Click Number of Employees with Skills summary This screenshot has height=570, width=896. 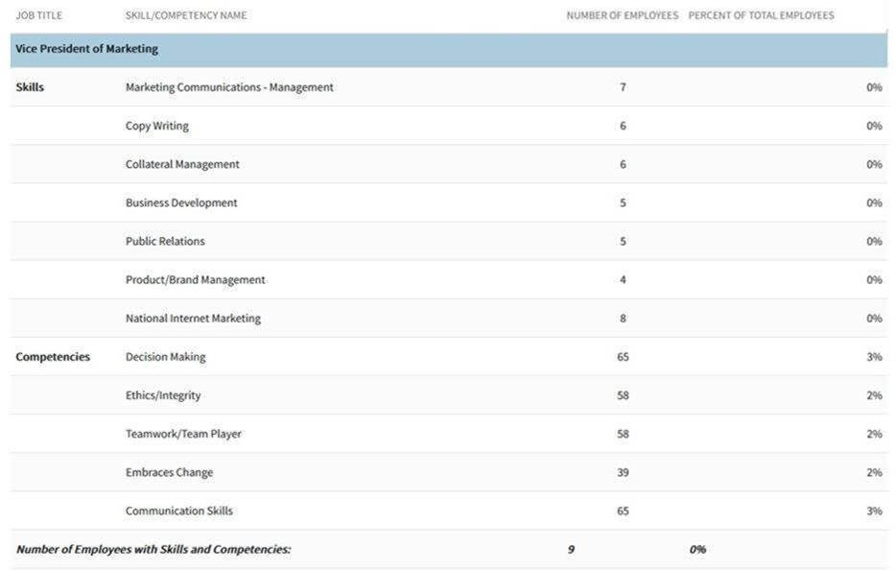coord(153,550)
